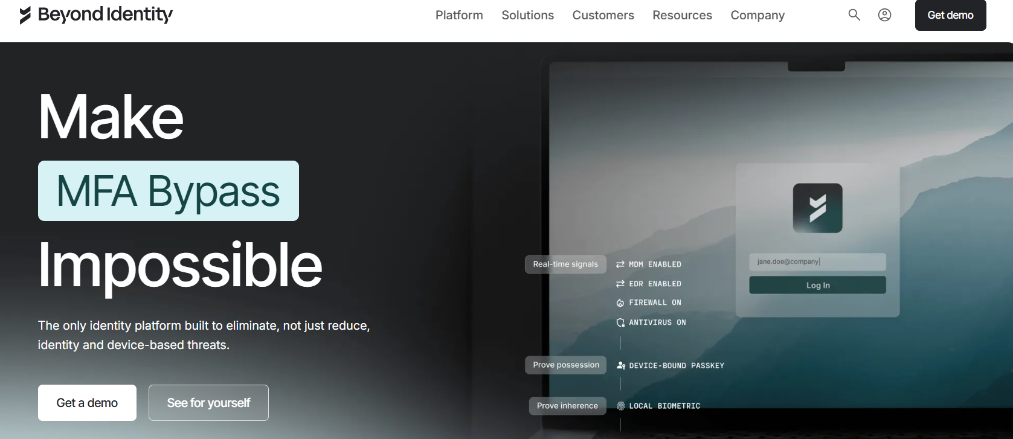
Task: Open the Platform menu
Action: 459,15
